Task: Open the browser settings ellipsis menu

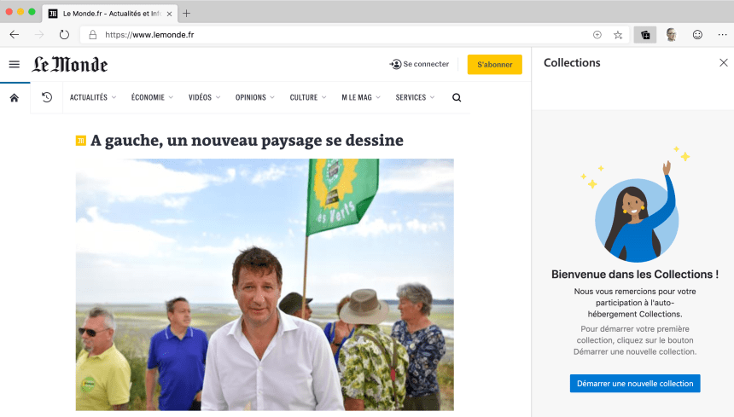Action: (722, 35)
